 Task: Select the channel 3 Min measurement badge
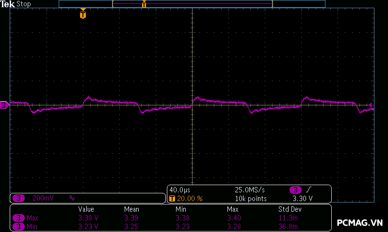point(18,226)
